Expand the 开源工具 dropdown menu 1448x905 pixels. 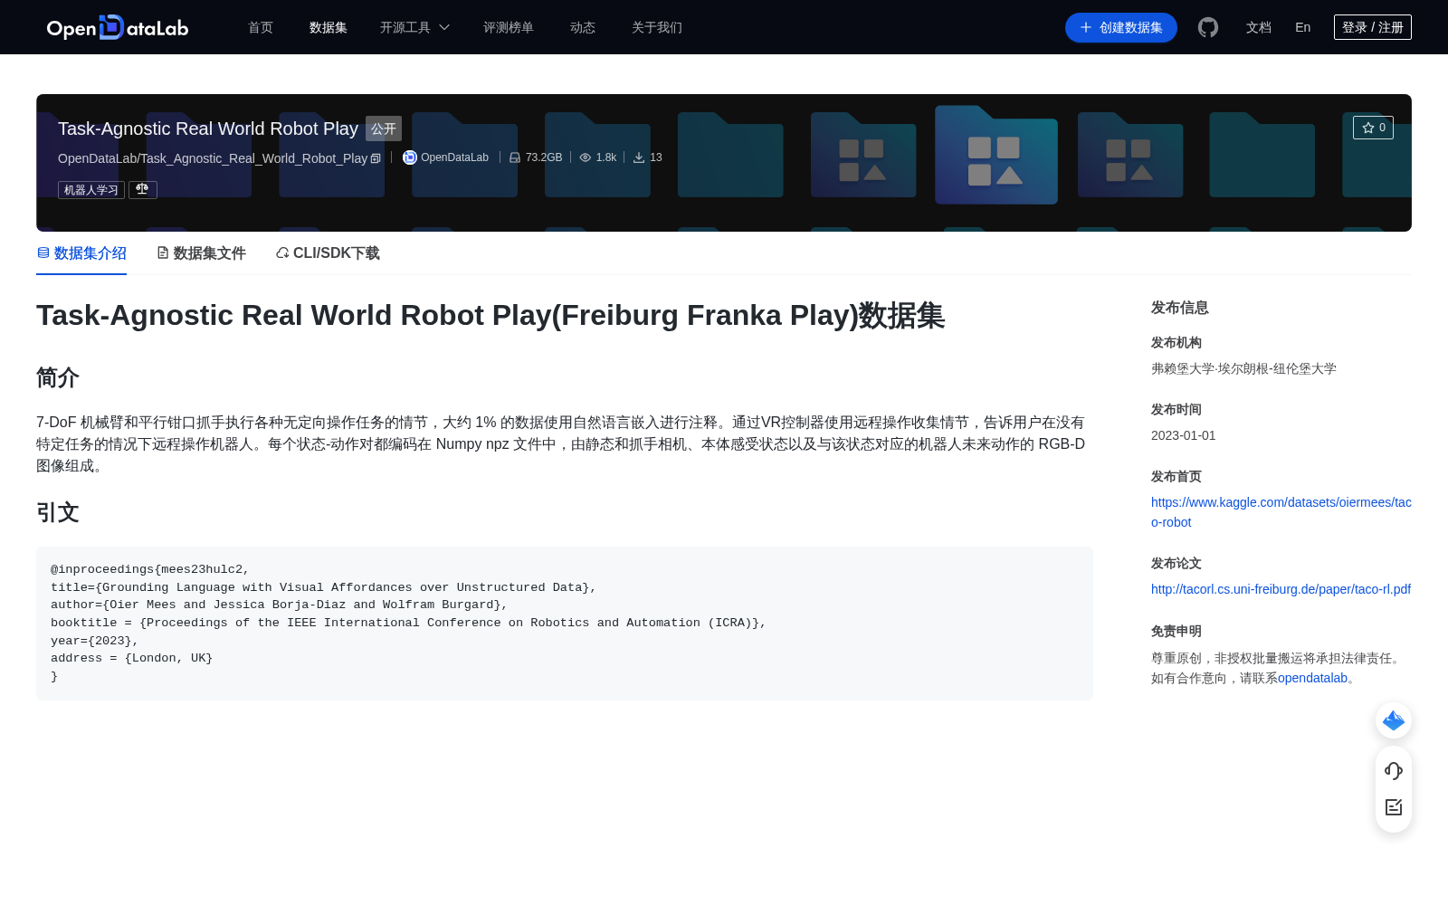pos(414,27)
